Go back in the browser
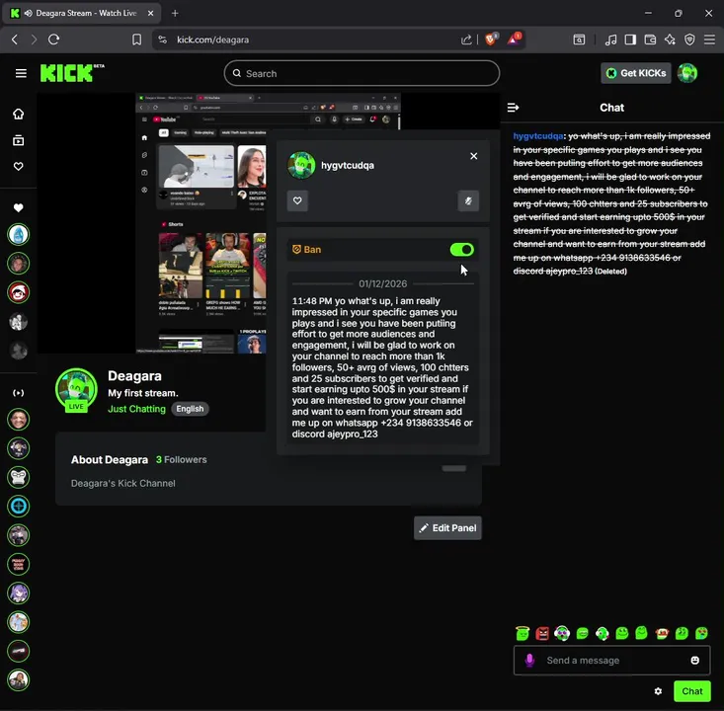The height and width of the screenshot is (711, 724). [15, 39]
